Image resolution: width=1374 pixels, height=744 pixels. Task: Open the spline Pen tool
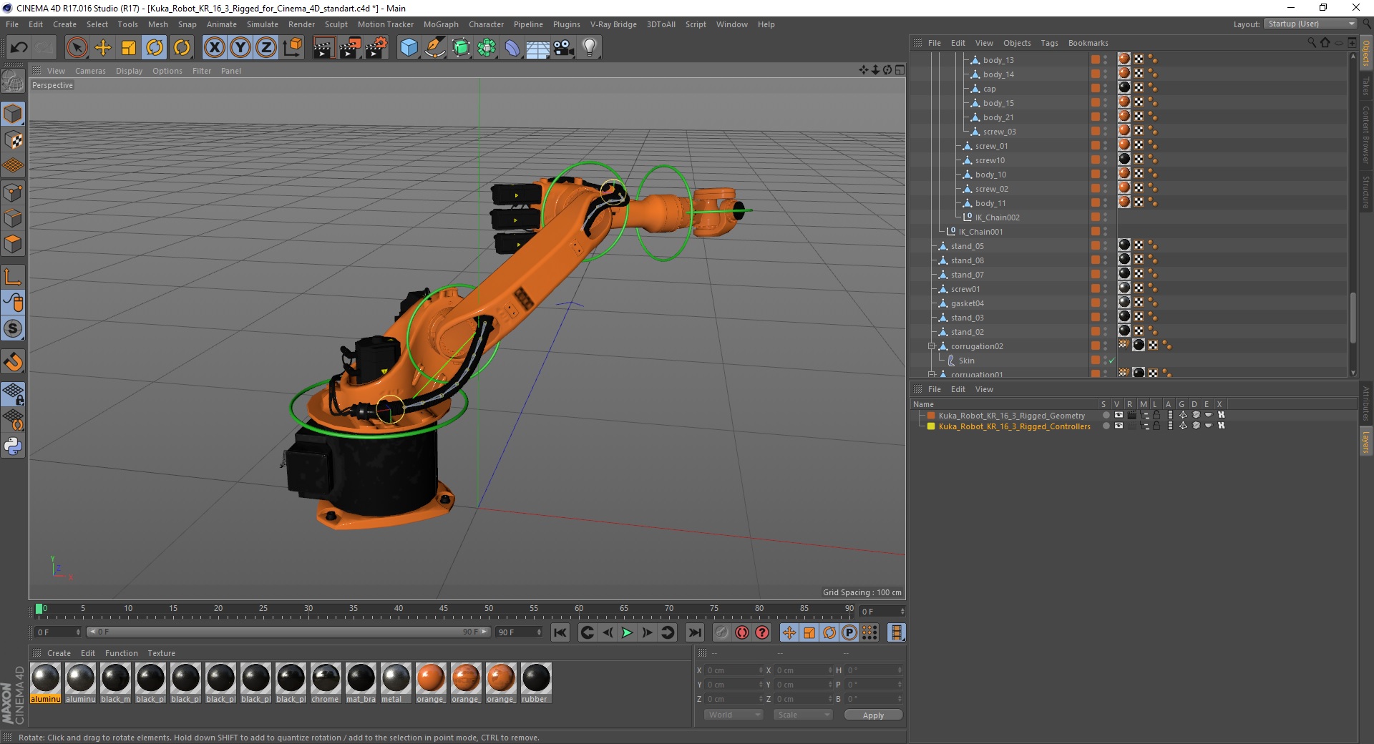tap(435, 48)
